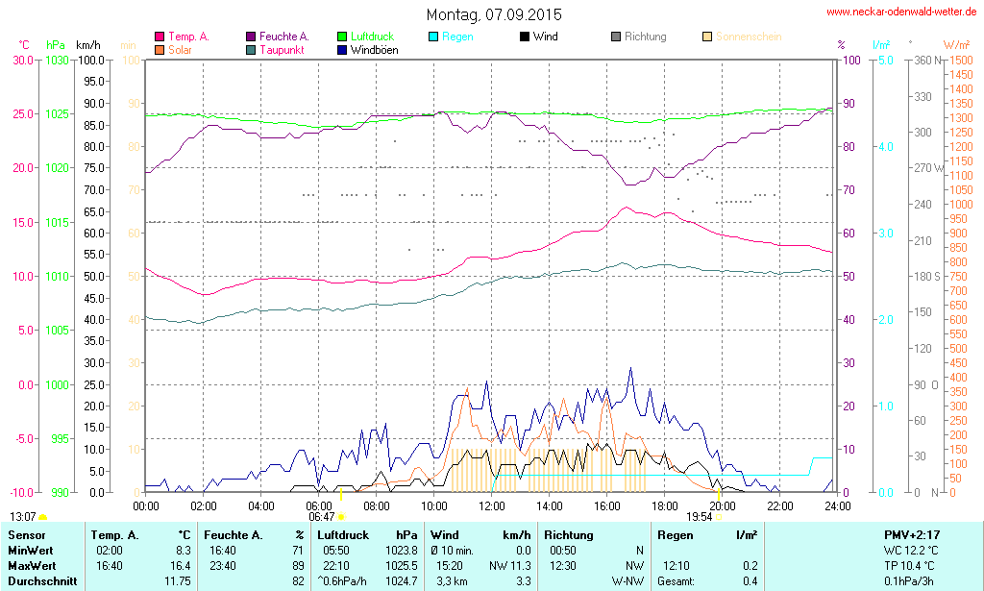
Task: Click the yellow icon next to 13:07
Action: coord(43,517)
